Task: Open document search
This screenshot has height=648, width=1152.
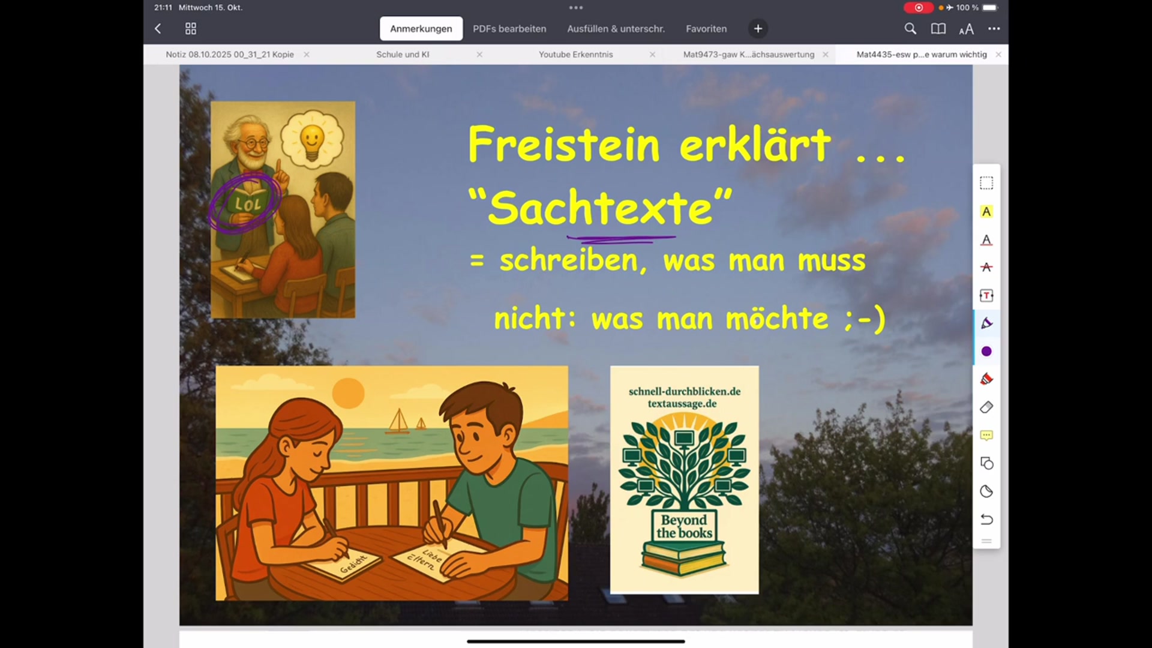Action: (910, 28)
